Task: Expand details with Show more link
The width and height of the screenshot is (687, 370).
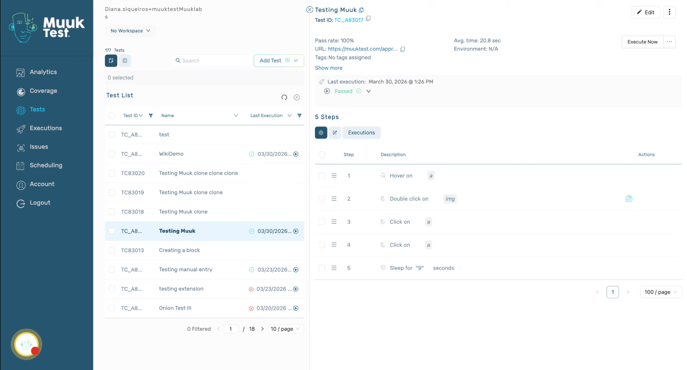Action: [x=328, y=68]
